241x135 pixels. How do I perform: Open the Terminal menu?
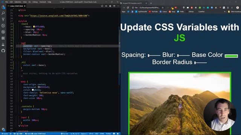[43, 2]
